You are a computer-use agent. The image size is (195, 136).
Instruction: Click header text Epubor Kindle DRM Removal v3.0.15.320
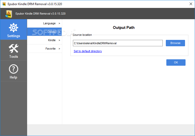pos(40,14)
